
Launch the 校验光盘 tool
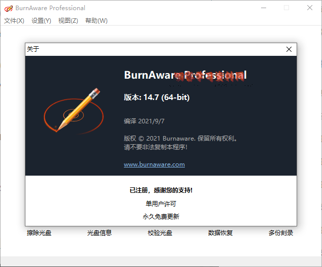tap(160, 233)
